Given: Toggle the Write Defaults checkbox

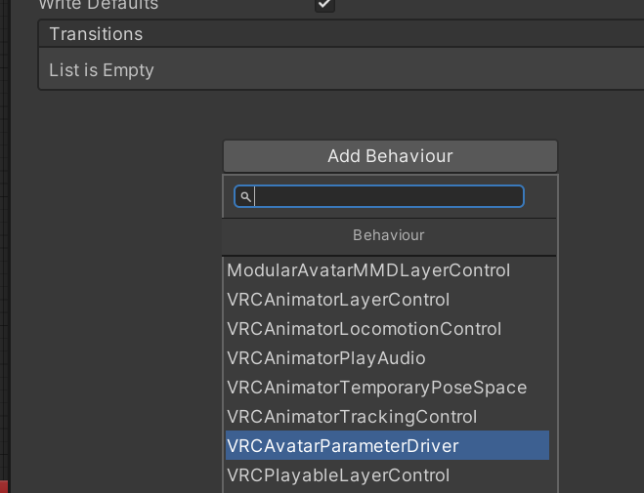Looking at the screenshot, I should pyautogui.click(x=324, y=5).
